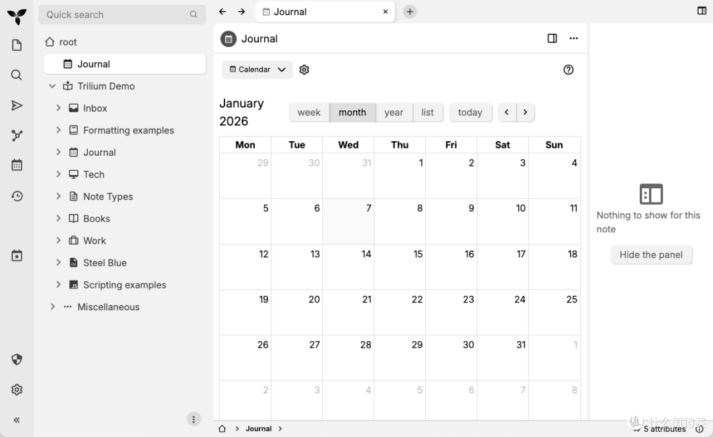Add a new tab with plus button
Viewport: 713px width, 437px height.
(x=410, y=12)
